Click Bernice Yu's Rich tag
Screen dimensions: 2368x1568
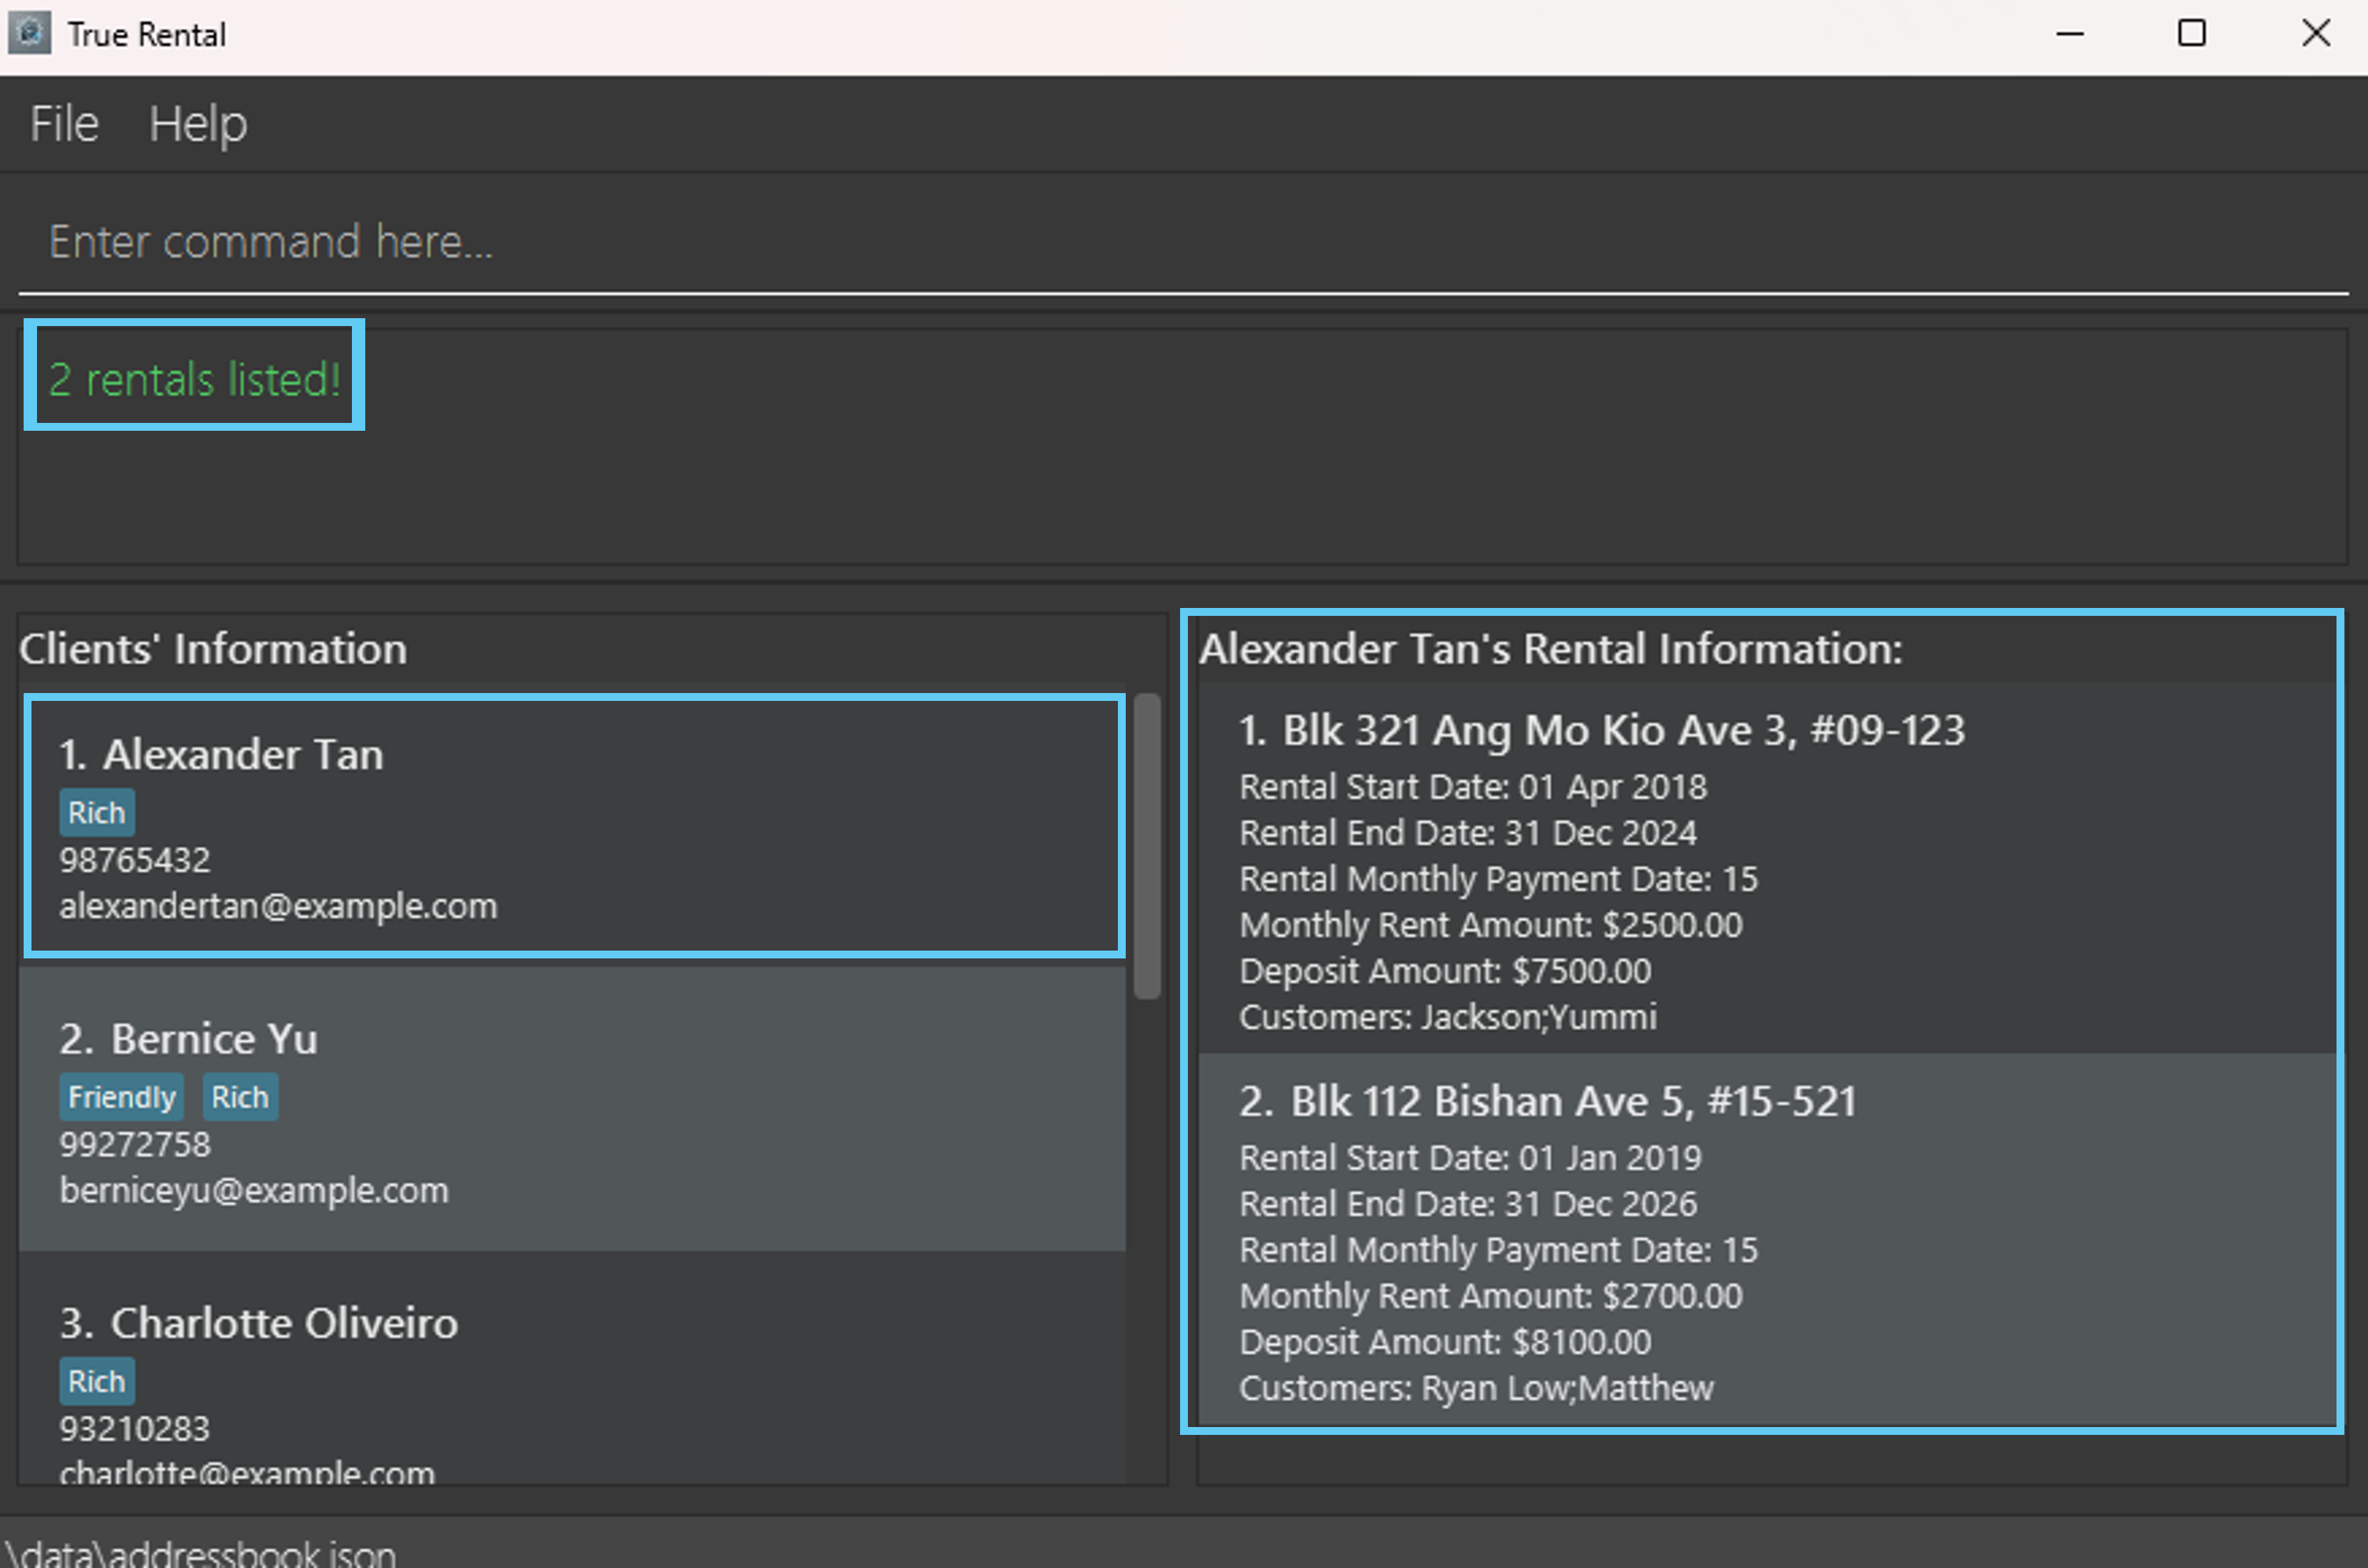coord(240,1097)
